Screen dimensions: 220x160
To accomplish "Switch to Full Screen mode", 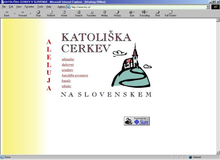I will (170, 14).
